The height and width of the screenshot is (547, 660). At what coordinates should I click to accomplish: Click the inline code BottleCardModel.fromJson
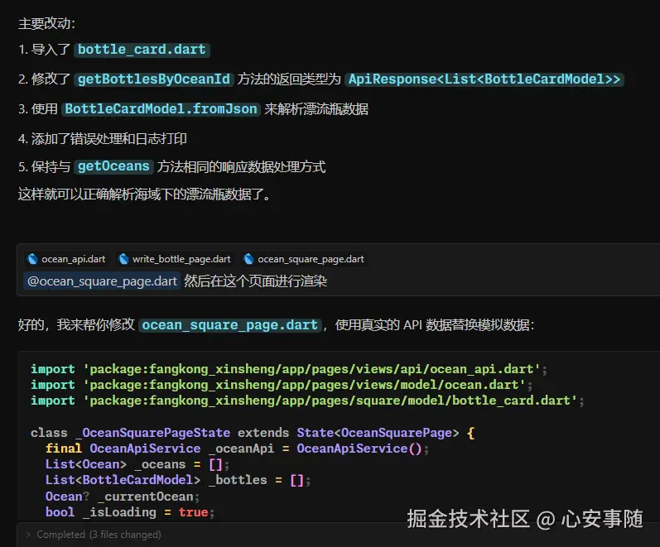[x=161, y=109]
